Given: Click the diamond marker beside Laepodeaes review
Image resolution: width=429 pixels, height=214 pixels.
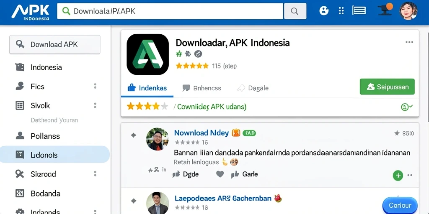Looking at the screenshot, I should click(x=134, y=201).
